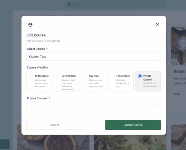This screenshot has height=150, width=186.
Task: Click the Bread course thumbnail image
Action: (178, 46)
